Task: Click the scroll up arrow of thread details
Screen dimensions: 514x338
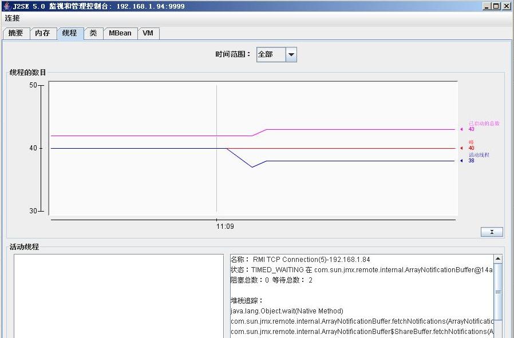Action: [x=498, y=259]
